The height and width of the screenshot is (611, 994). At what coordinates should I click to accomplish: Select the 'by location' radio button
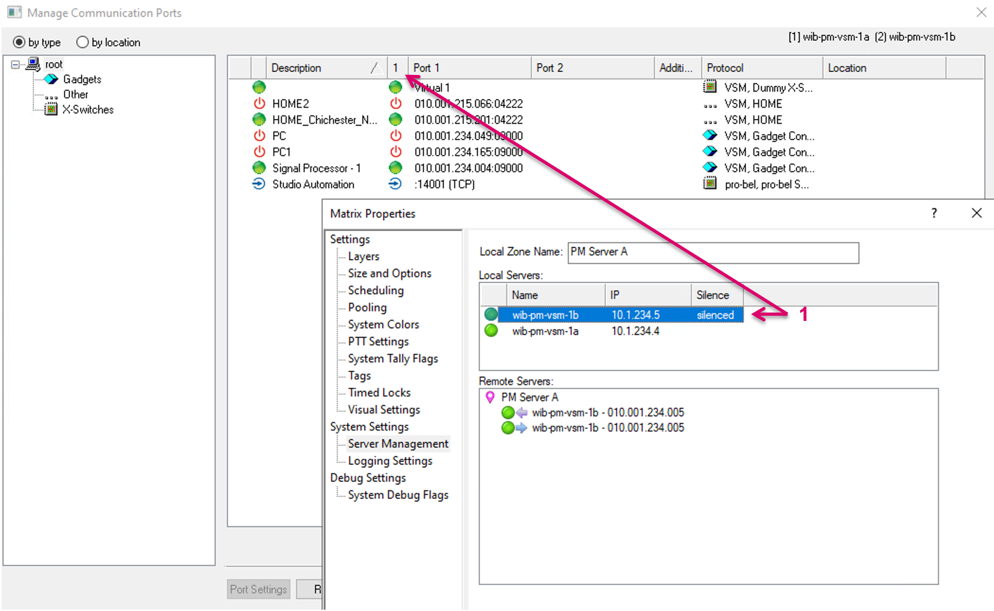(82, 42)
